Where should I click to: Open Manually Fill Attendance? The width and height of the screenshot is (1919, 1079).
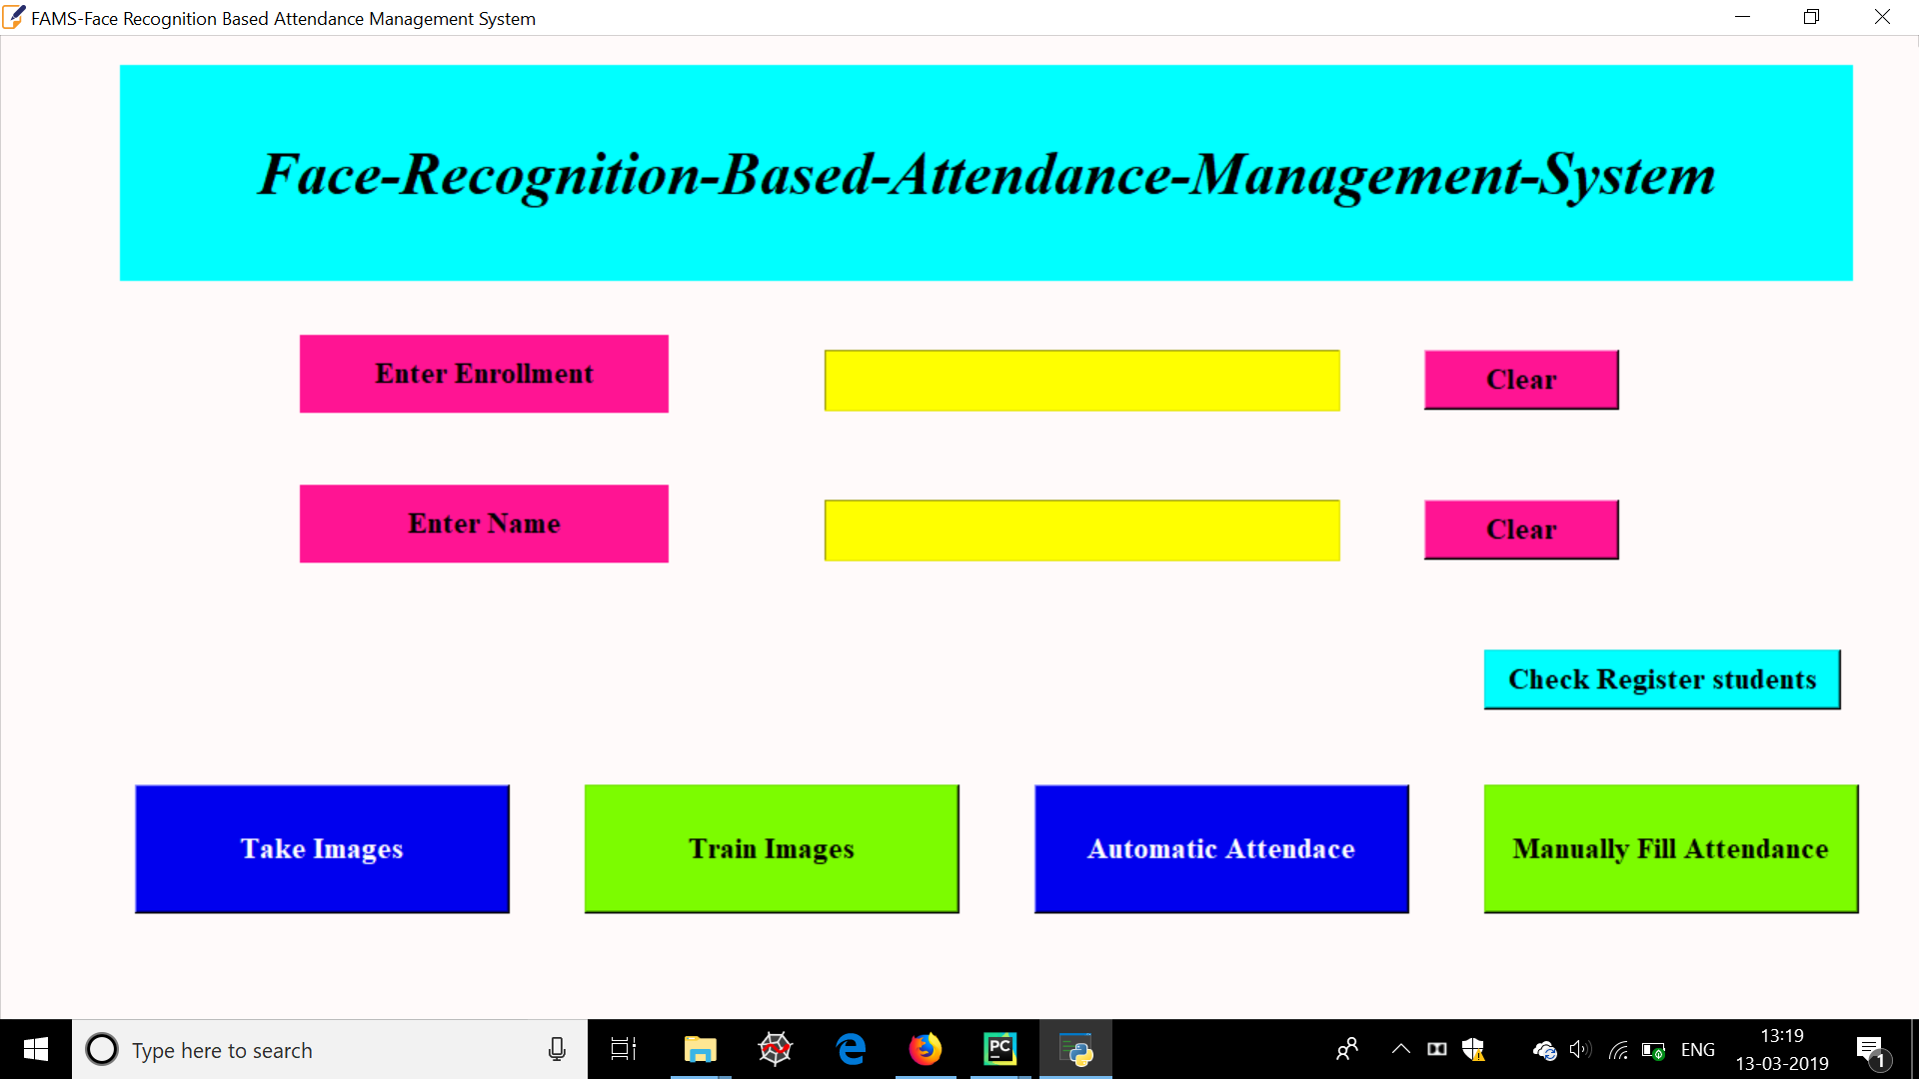click(x=1670, y=848)
